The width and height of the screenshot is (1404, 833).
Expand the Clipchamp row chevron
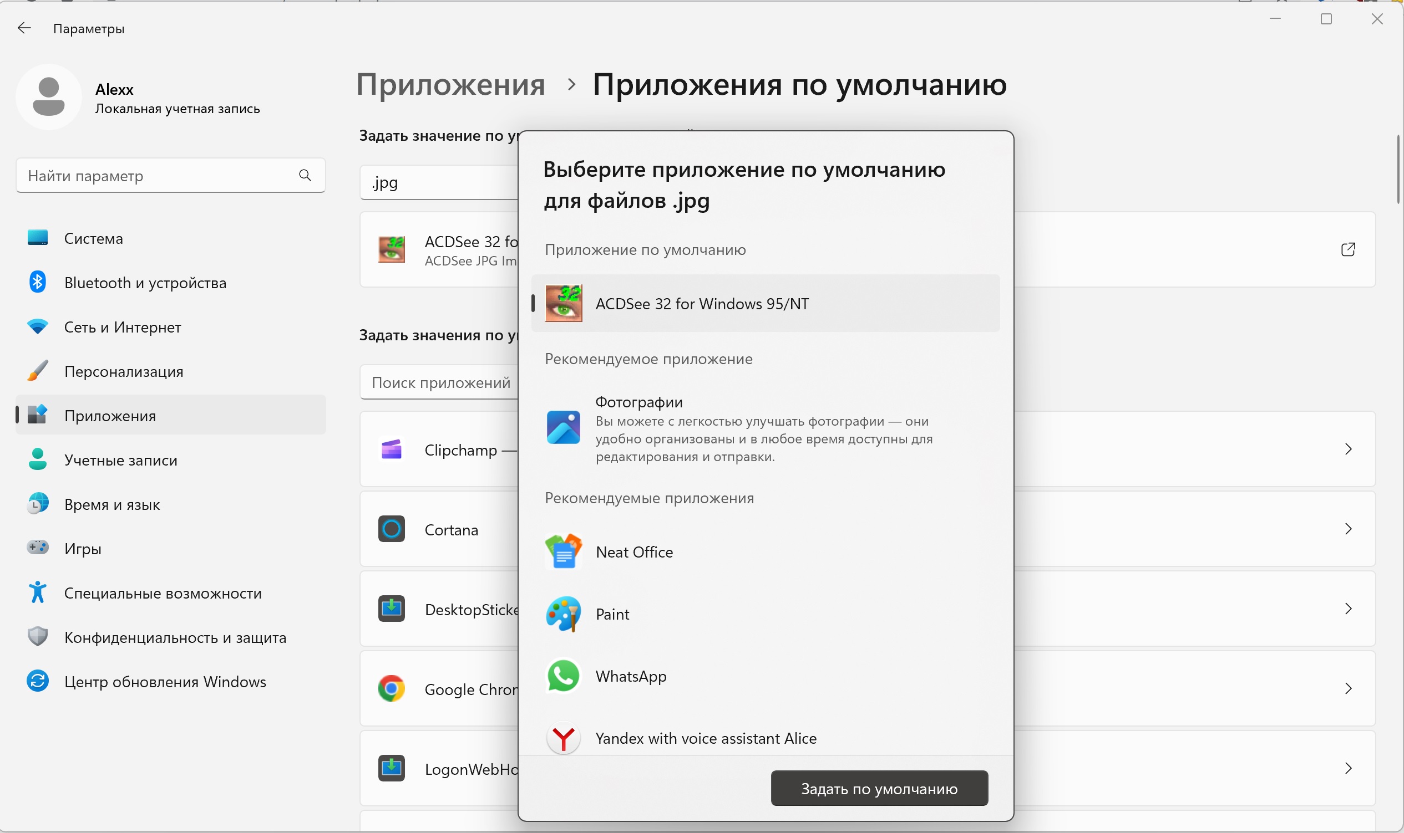click(1348, 449)
